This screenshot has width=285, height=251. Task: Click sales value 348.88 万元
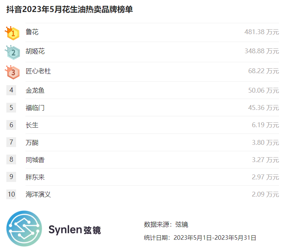261,51
